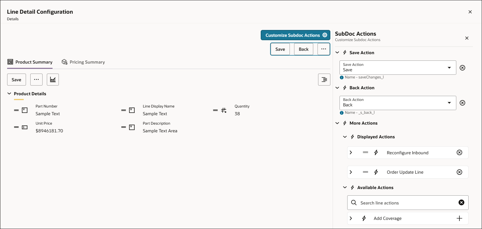Expand the Order Update Line action
482x229 pixels.
click(351, 172)
